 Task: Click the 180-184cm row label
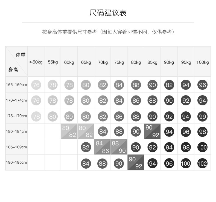tap(16, 131)
